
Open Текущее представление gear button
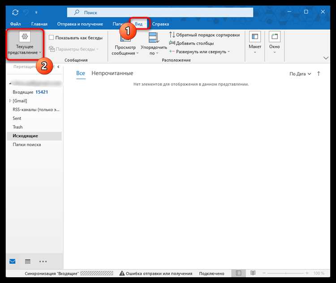coord(25,44)
